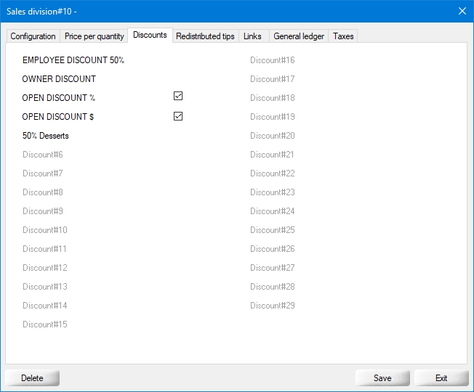
Task: Select the Redistributed tips tab
Action: tap(205, 36)
